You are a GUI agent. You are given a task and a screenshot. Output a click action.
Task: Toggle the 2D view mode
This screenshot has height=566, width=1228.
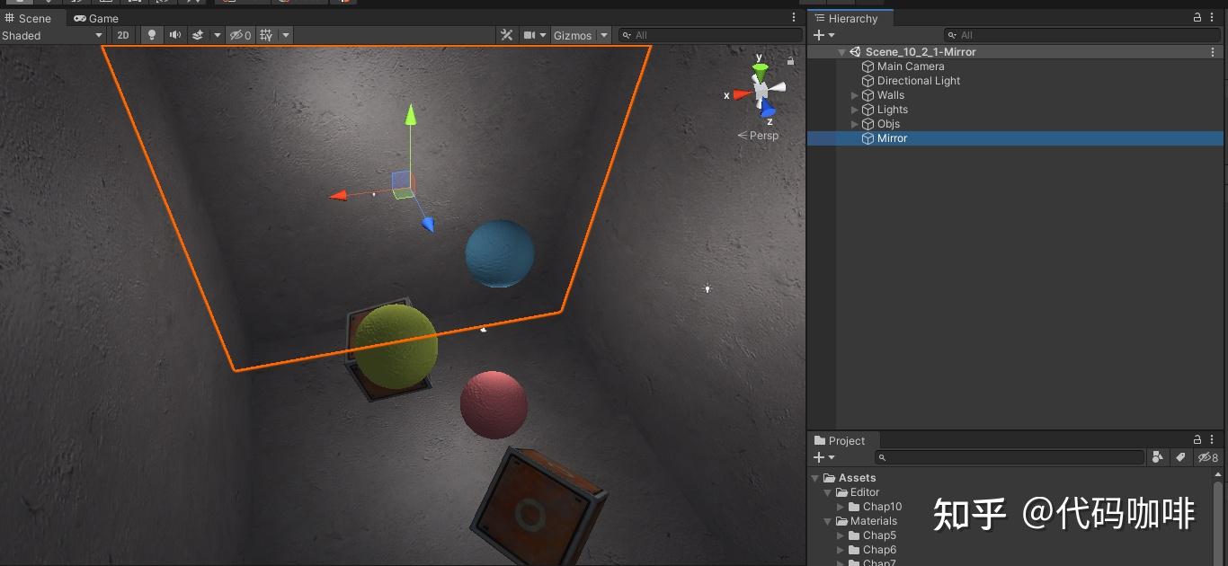pyautogui.click(x=122, y=35)
